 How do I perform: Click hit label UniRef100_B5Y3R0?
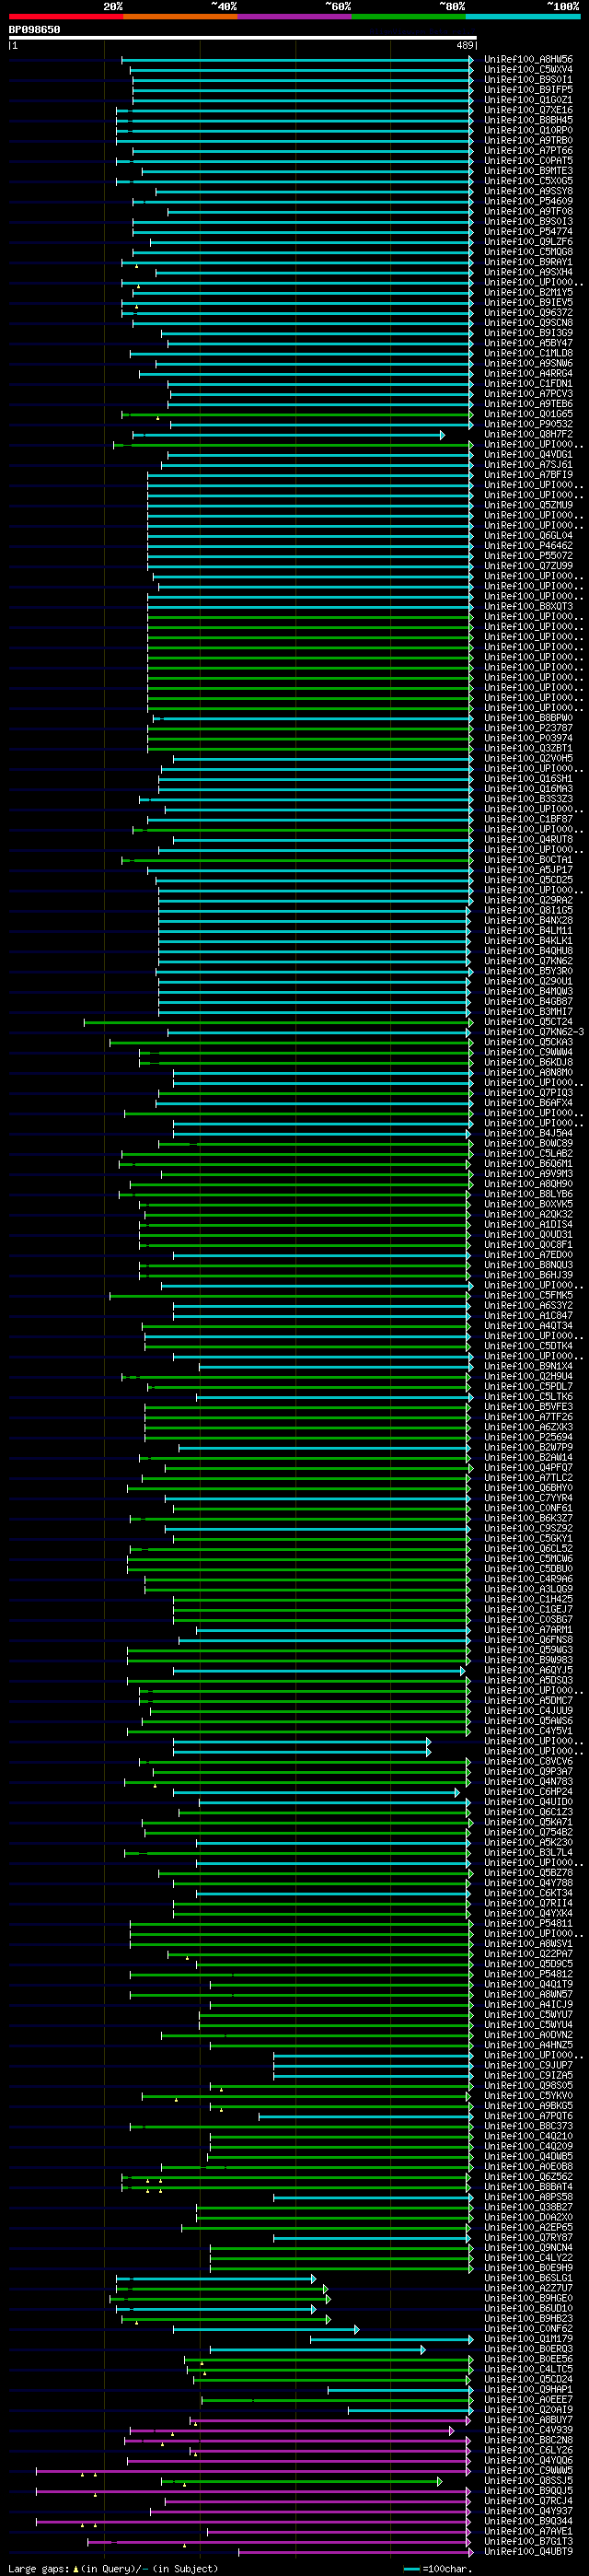[x=528, y=971]
